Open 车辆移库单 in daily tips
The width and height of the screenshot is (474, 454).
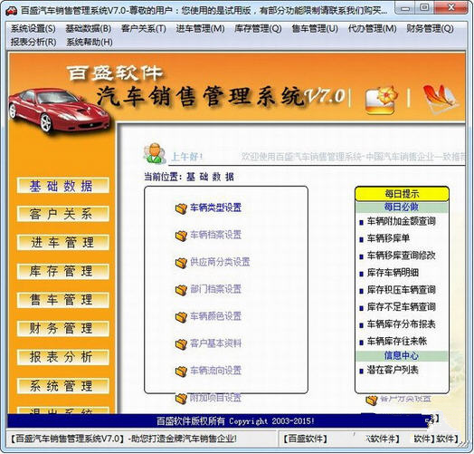pos(388,238)
